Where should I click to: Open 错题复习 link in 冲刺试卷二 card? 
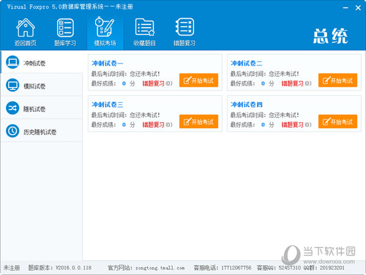292,84
